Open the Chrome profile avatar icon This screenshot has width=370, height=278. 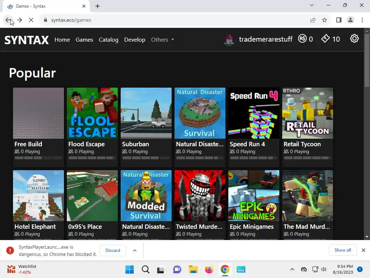(x=350, y=20)
